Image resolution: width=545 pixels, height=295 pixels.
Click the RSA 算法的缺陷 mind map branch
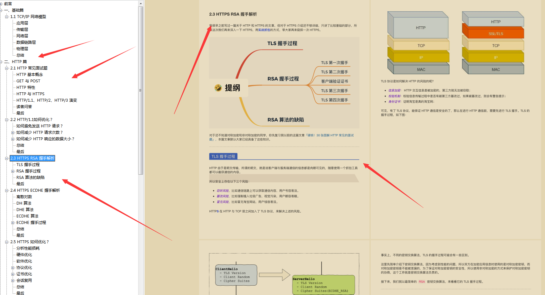[285, 120]
